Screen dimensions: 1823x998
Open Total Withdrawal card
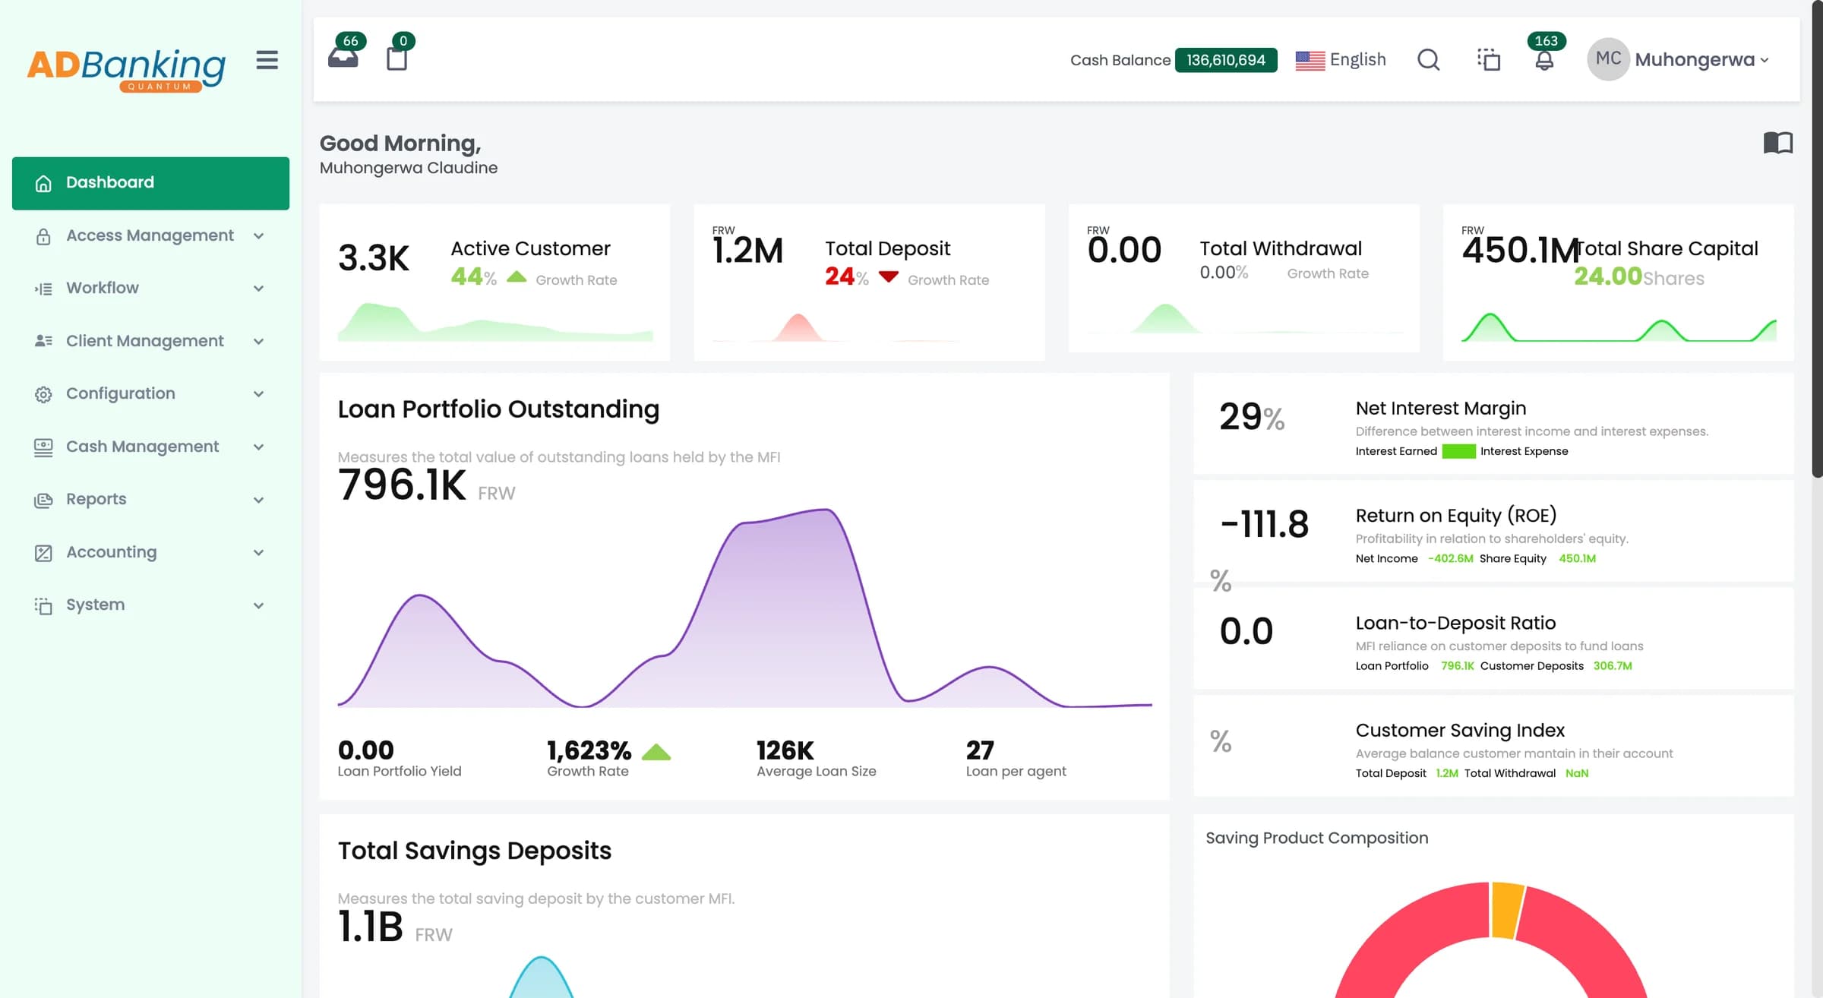tap(1243, 278)
